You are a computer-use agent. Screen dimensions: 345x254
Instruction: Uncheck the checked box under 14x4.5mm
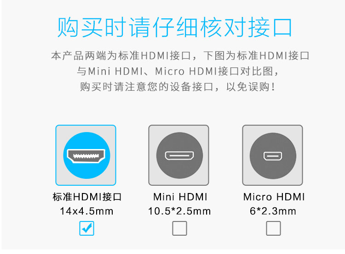pyautogui.click(x=86, y=228)
